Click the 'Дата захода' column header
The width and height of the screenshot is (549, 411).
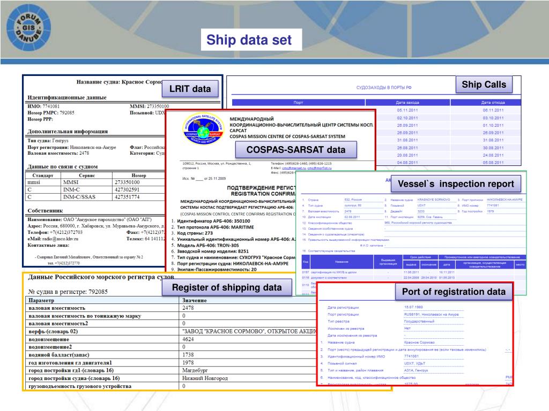coord(407,102)
